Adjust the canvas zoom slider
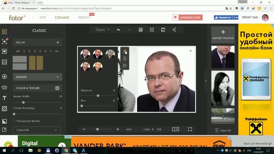 coord(97,129)
